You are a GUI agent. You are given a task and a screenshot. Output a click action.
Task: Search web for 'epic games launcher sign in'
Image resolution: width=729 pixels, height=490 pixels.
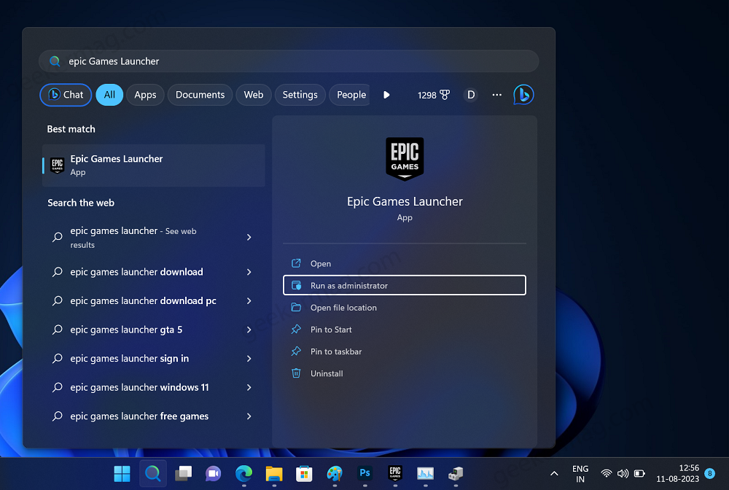pyautogui.click(x=153, y=359)
